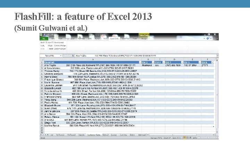Switch to Page Layout view in status bar
The width and height of the screenshot is (250, 141).
click(x=187, y=138)
